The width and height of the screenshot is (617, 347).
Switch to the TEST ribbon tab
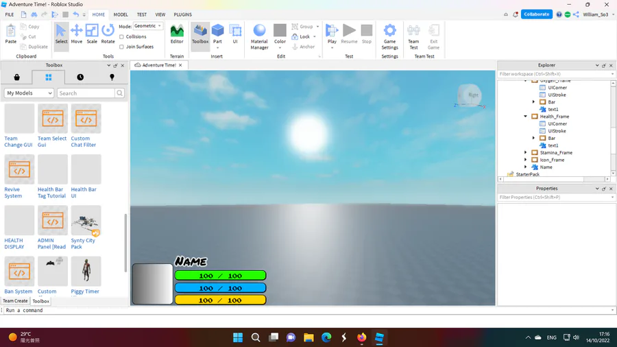[x=142, y=14]
